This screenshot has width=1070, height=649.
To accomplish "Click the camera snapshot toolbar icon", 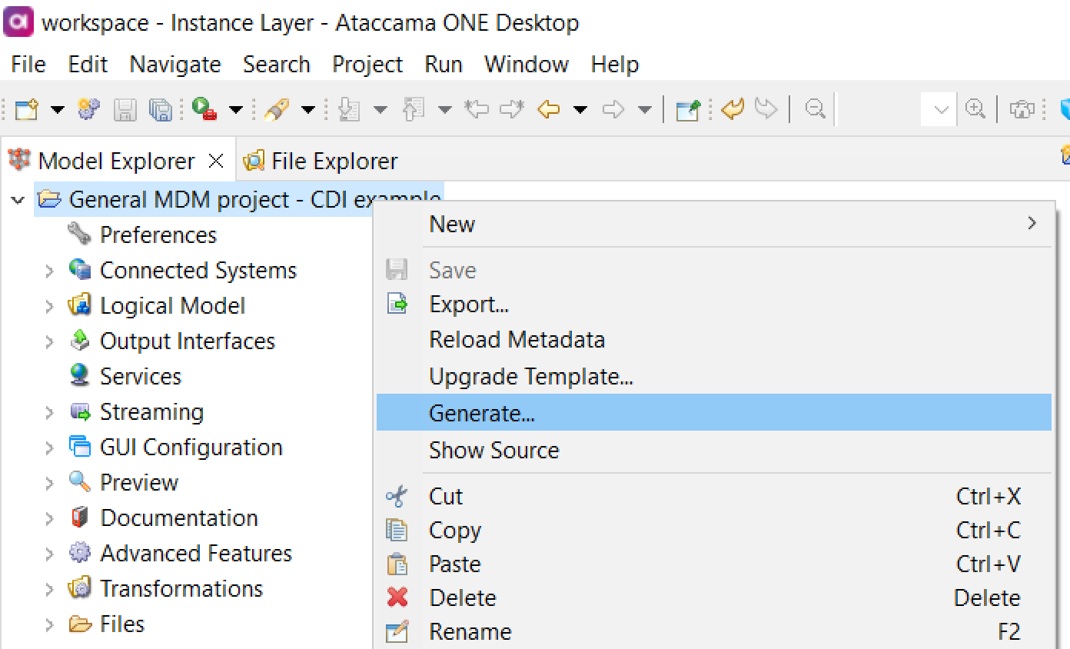I will pos(1022,110).
